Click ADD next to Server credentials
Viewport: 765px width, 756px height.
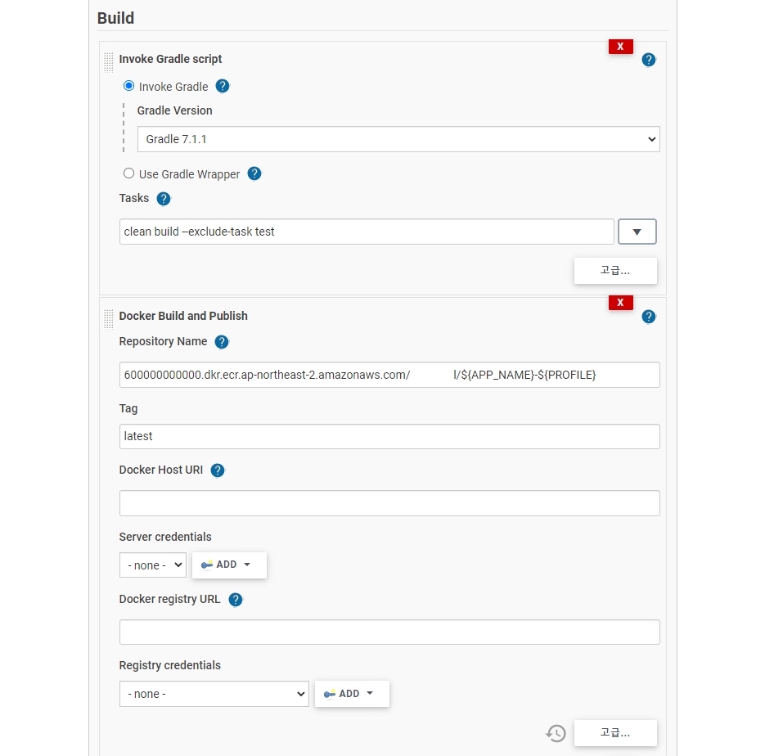coord(229,565)
